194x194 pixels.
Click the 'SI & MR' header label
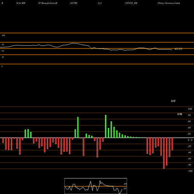[21, 3]
